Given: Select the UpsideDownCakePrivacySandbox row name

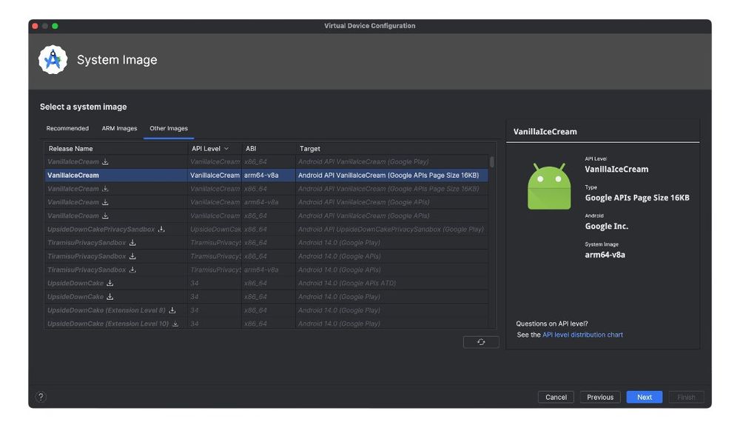Looking at the screenshot, I should (101, 229).
